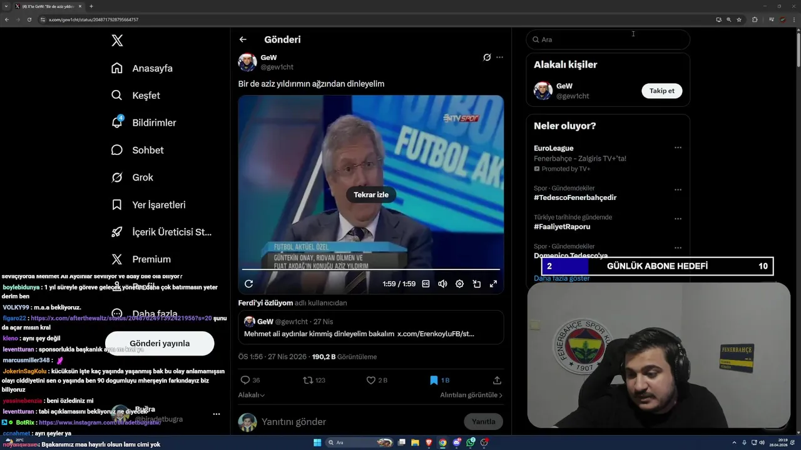
Task: Click Takip et for GeW
Action: [661, 91]
